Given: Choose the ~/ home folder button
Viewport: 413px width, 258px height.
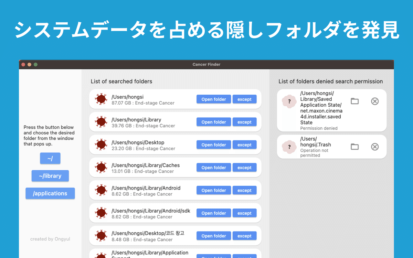Looking at the screenshot, I should 50,158.
